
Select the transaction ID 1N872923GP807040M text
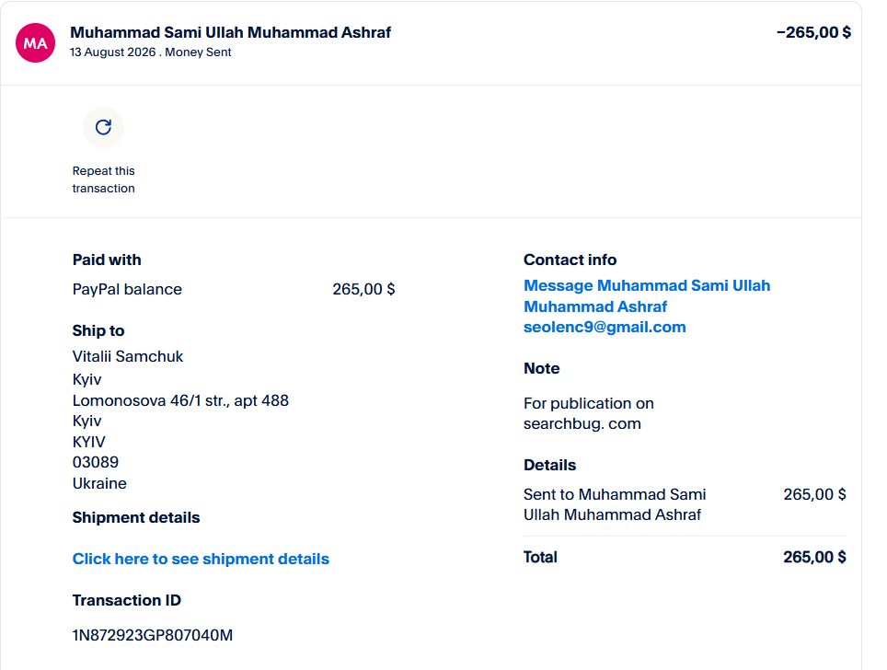pyautogui.click(x=152, y=635)
